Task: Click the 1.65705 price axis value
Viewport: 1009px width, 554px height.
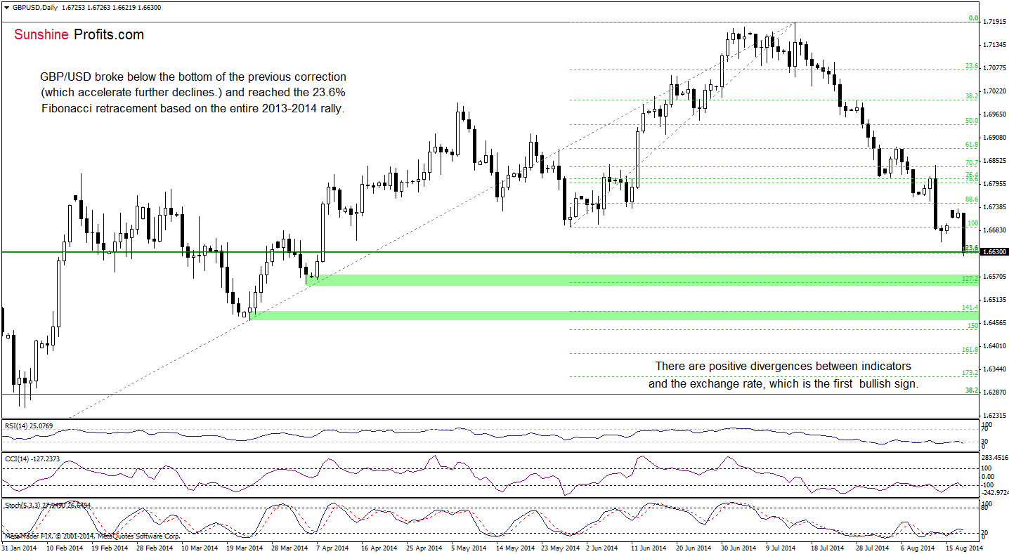Action: click(996, 277)
